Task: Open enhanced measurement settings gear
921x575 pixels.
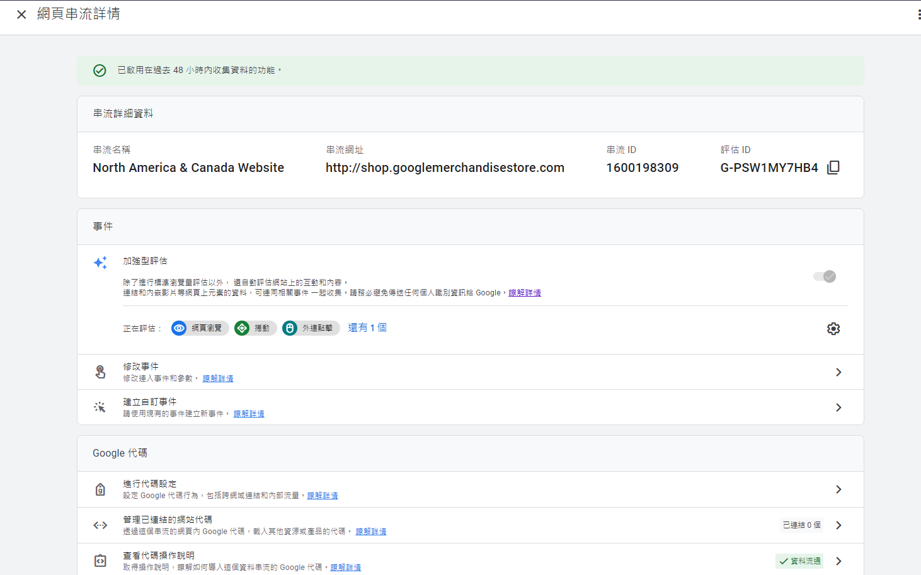Action: pos(833,329)
